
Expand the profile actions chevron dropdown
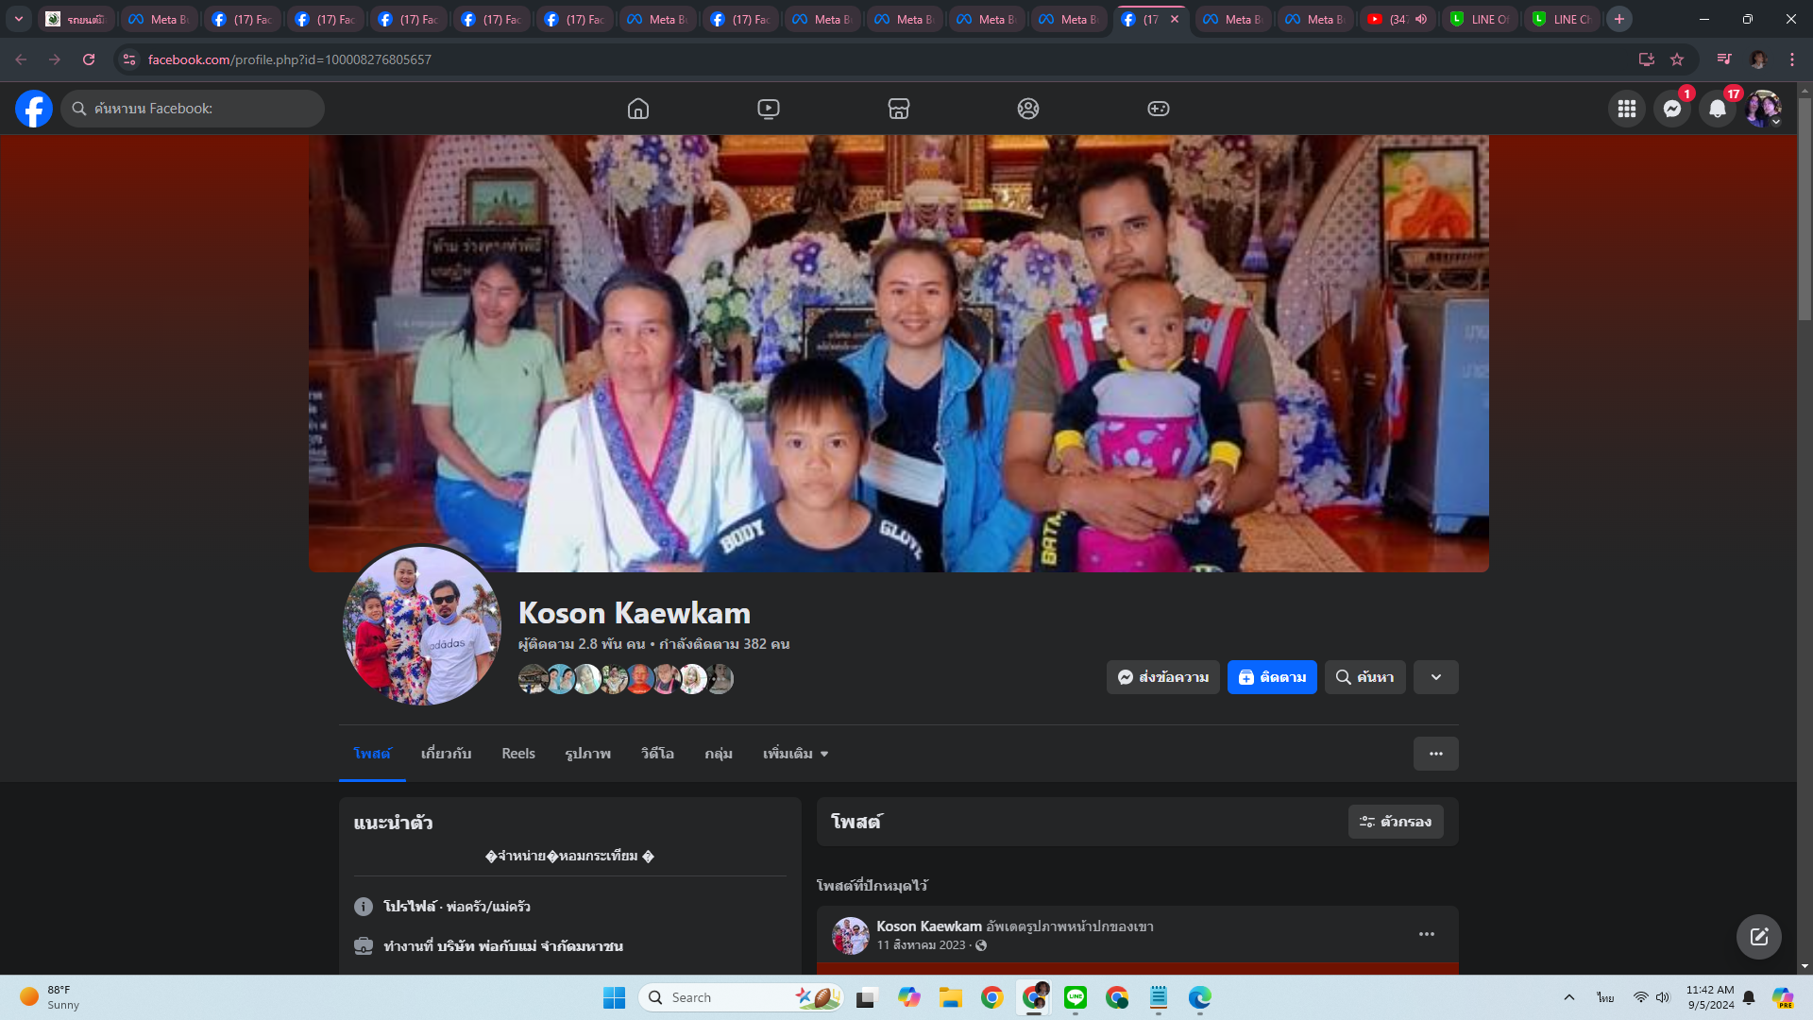point(1435,677)
